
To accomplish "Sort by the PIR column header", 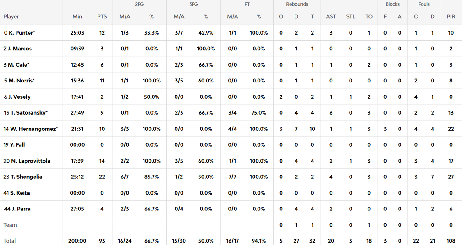I will (x=451, y=17).
